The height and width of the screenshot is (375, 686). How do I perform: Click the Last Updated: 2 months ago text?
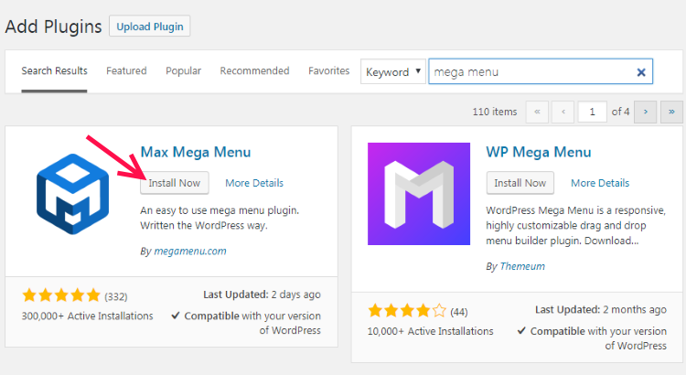[601, 310]
